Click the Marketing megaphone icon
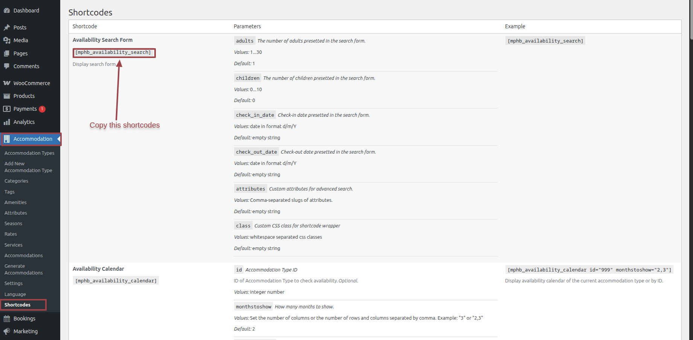 (x=7, y=331)
